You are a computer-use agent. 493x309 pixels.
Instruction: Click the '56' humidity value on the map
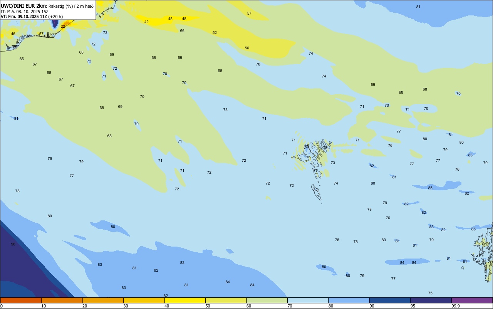tap(247, 48)
